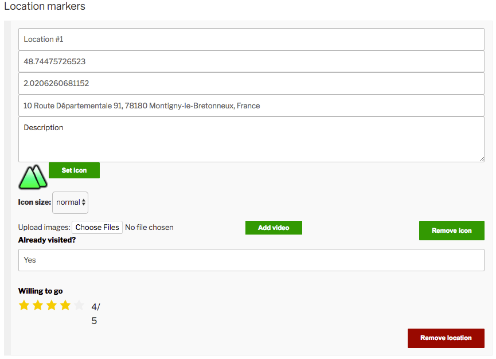Select the fifth empty gray star
Screen dimensions: 496x359
click(x=79, y=305)
